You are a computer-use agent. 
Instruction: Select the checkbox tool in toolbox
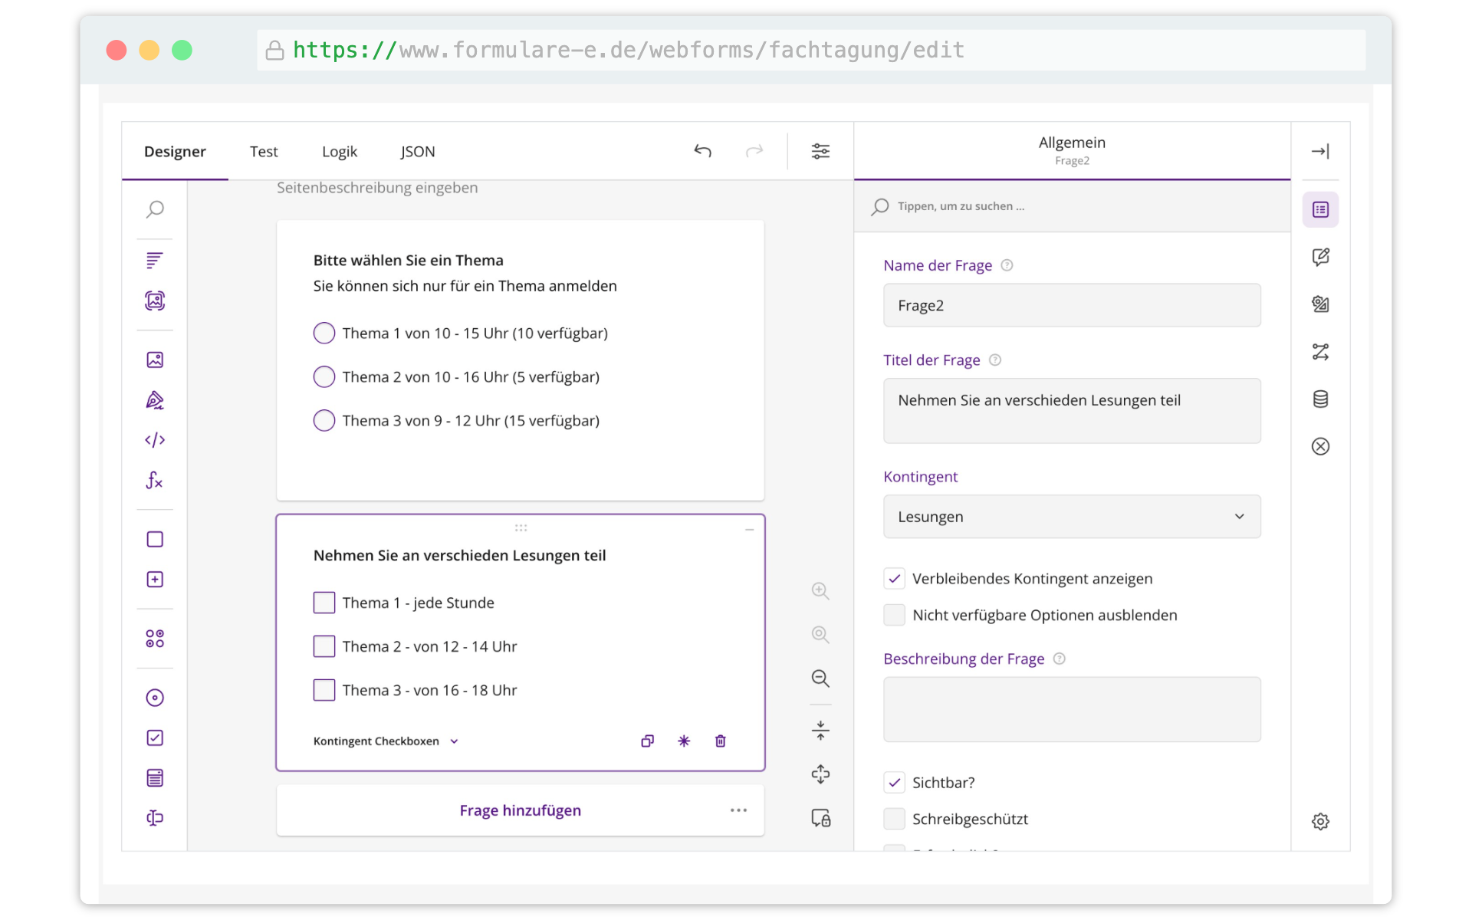[x=155, y=738]
